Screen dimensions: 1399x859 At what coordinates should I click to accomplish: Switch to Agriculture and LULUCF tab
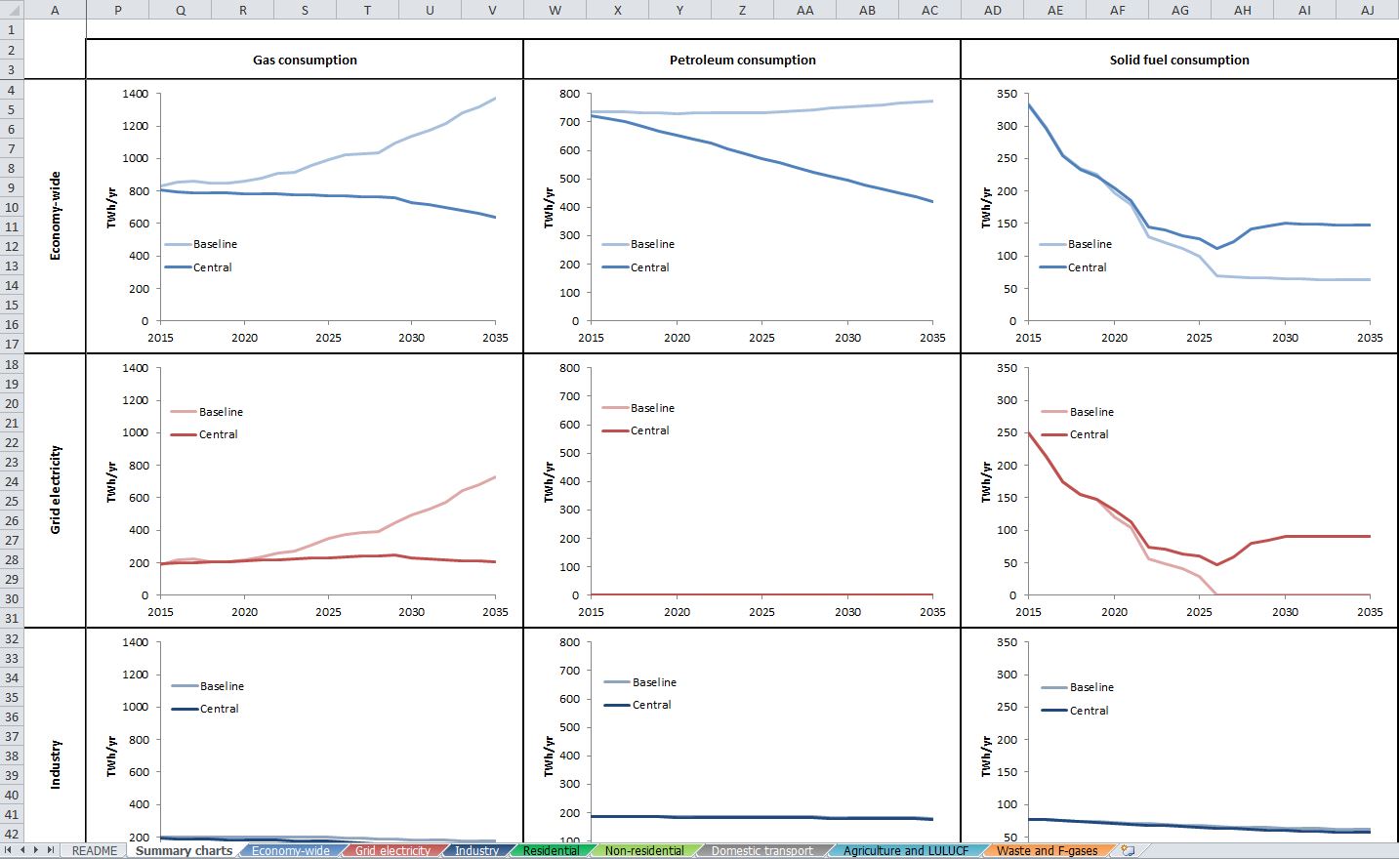[906, 850]
